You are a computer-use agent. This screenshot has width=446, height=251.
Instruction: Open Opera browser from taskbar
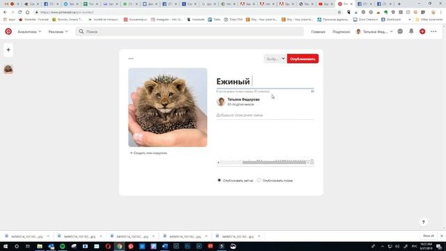[108, 246]
